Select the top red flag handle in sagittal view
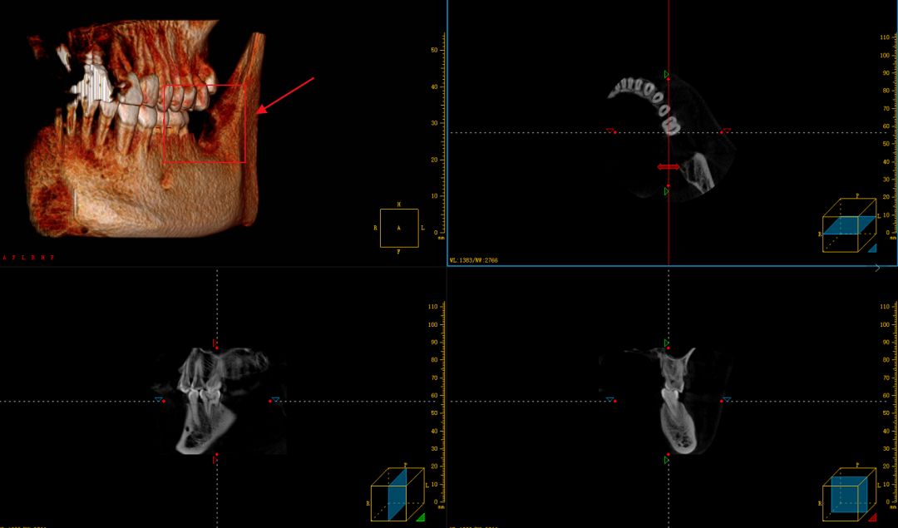This screenshot has width=898, height=528. (215, 343)
